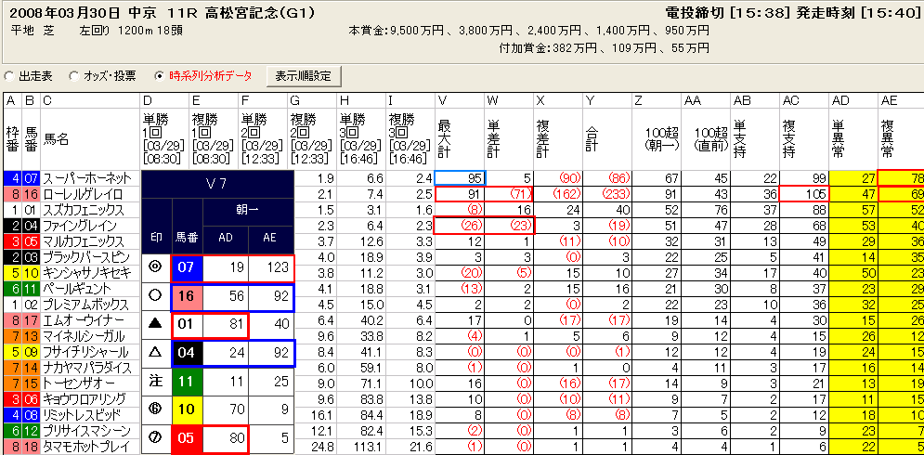The image size is (924, 455).
Task: Click column header 枠番
Action: (x=12, y=139)
